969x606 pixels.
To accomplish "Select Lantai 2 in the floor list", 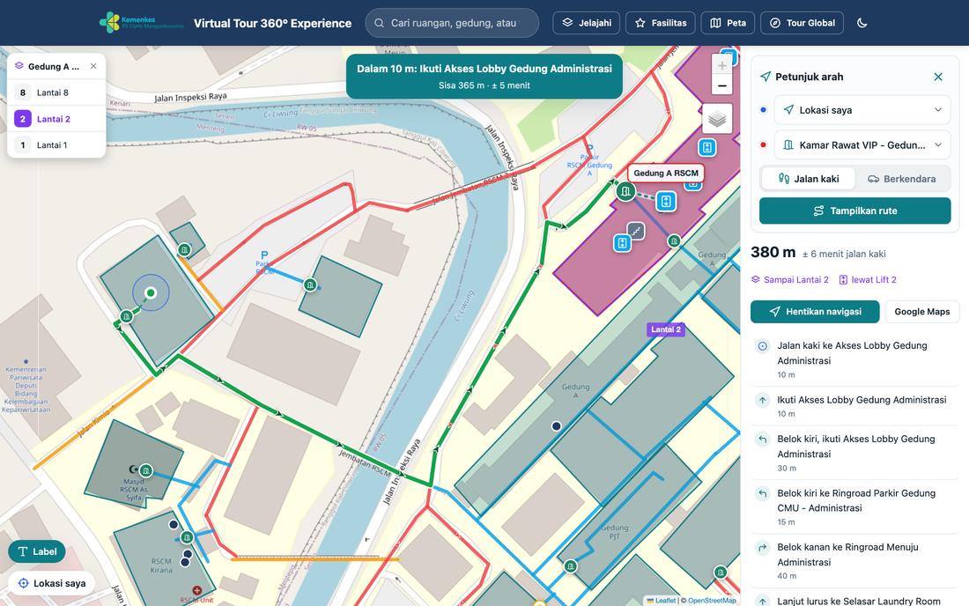I will tap(56, 119).
